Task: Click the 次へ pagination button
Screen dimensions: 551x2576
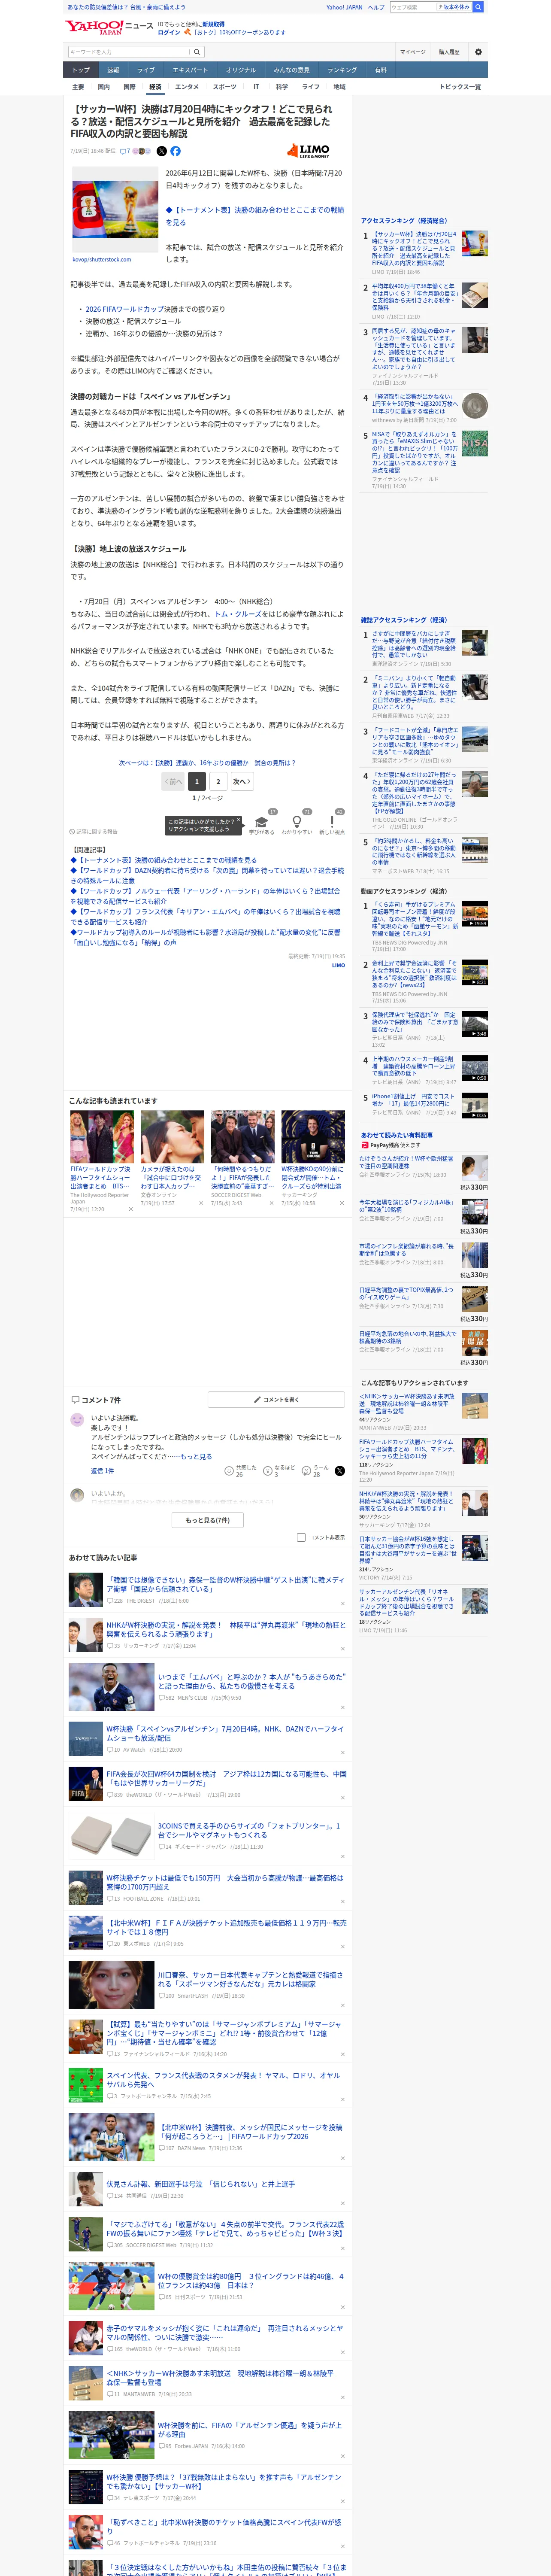Action: [x=241, y=782]
